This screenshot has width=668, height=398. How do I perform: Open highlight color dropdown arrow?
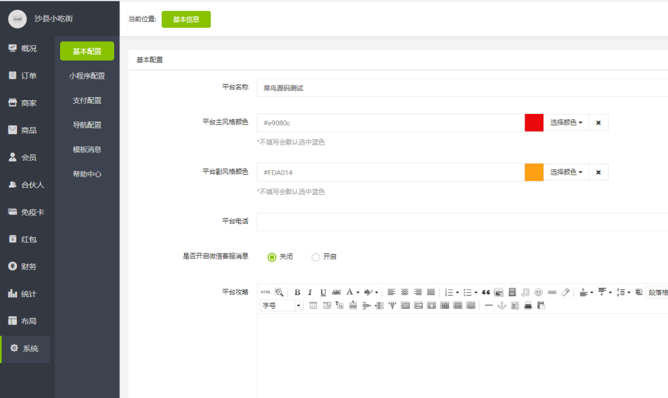[376, 292]
